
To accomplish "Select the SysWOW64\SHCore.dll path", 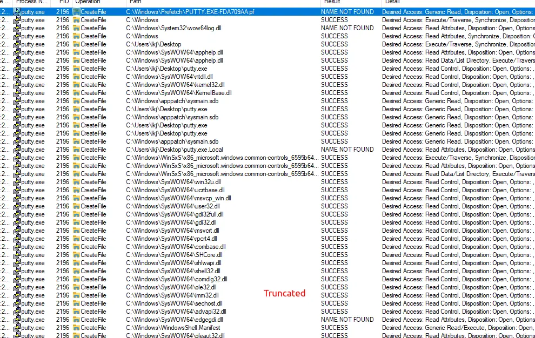I will 174,255.
